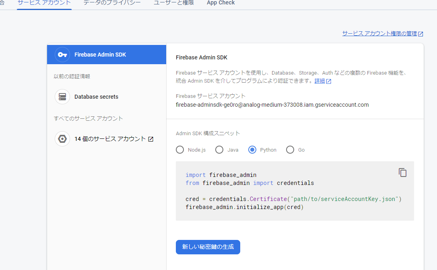Switch to サービス アカウント tab
The image size is (437, 270).
point(44,3)
